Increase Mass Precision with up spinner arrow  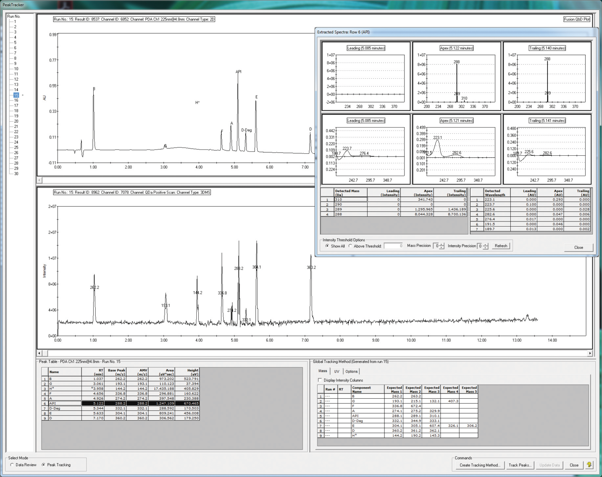coord(442,244)
